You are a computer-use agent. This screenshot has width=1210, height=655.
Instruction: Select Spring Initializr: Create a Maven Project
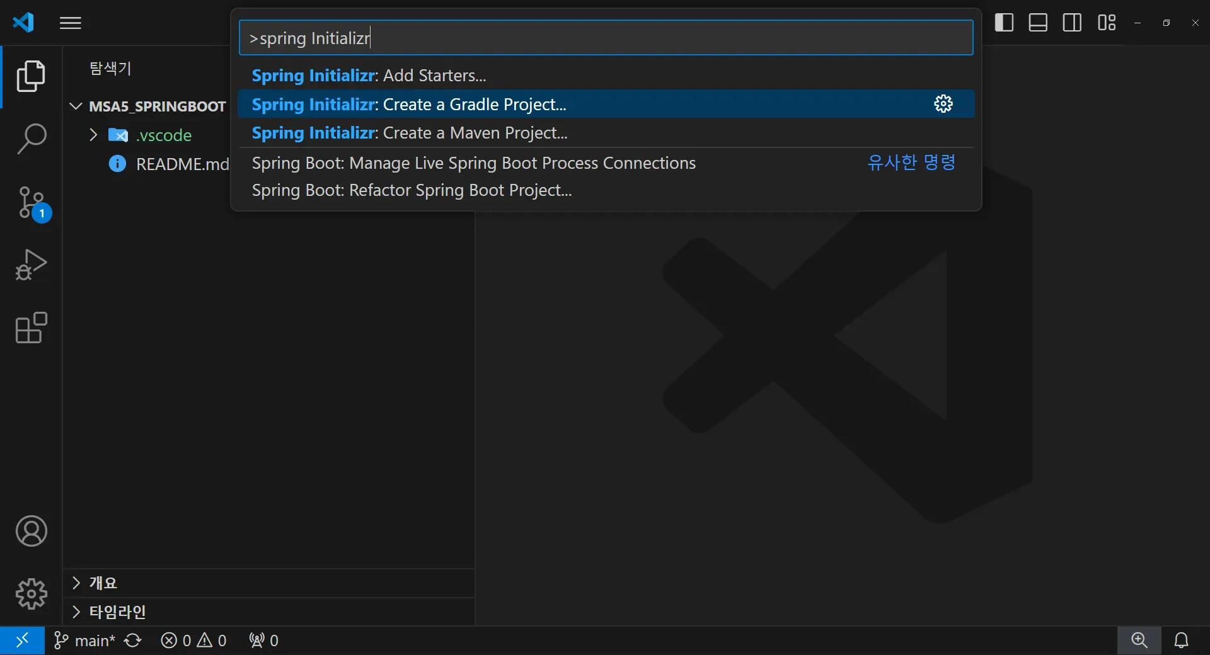pos(606,133)
